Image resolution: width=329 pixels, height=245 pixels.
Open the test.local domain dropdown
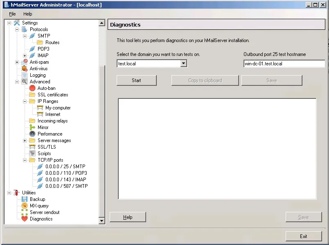pyautogui.click(x=184, y=63)
